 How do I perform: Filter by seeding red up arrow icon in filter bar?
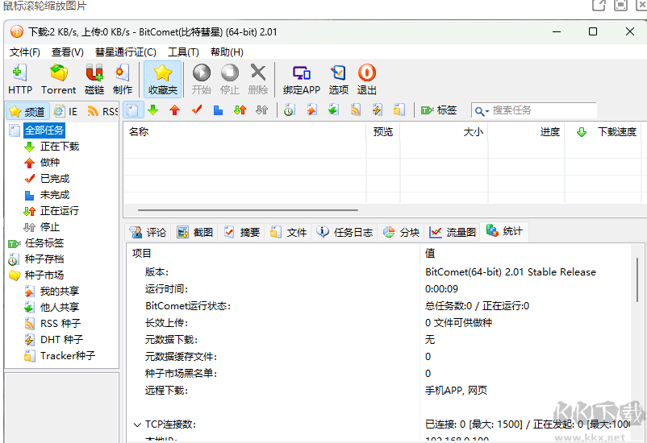tap(175, 110)
